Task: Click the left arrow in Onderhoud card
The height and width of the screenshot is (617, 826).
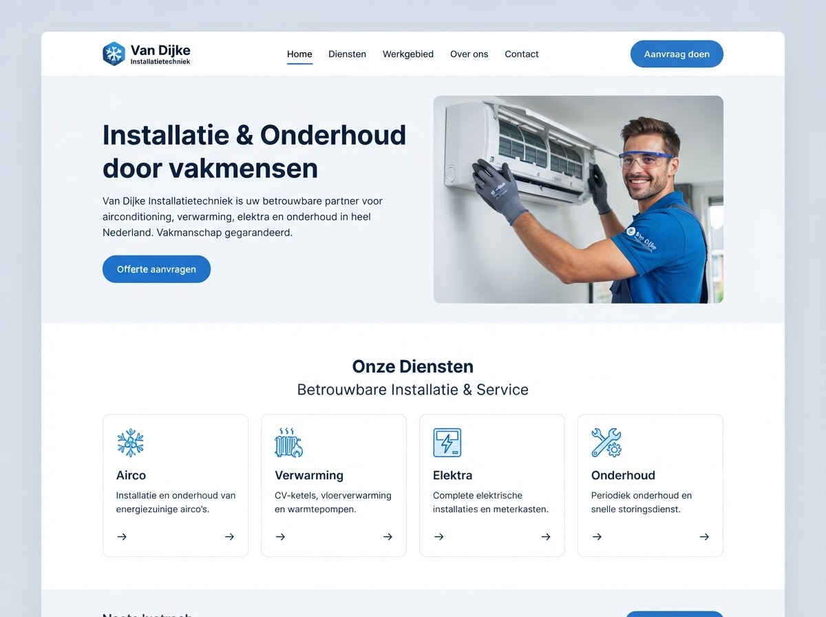Action: click(x=597, y=537)
